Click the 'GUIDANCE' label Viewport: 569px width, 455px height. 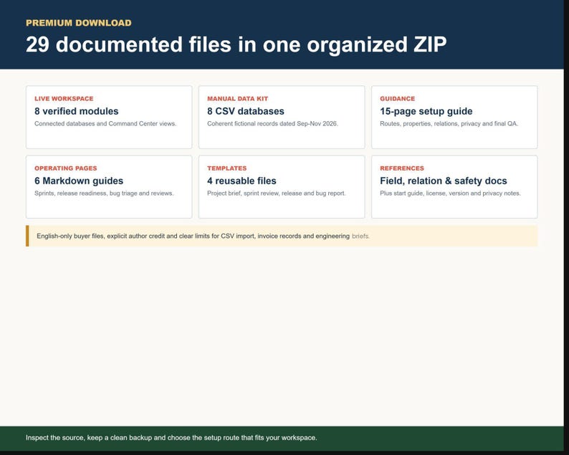pyautogui.click(x=397, y=99)
